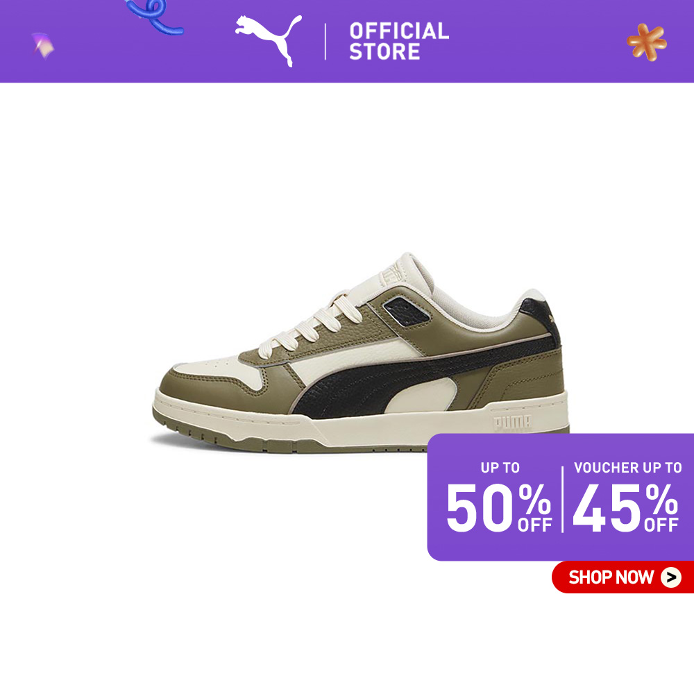Viewport: 694px width, 694px height.
Task: Open the olive and cream sneaker product image
Action: [x=361, y=353]
